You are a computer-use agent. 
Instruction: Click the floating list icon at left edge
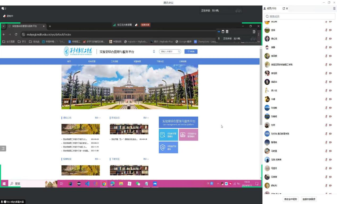coord(3,149)
